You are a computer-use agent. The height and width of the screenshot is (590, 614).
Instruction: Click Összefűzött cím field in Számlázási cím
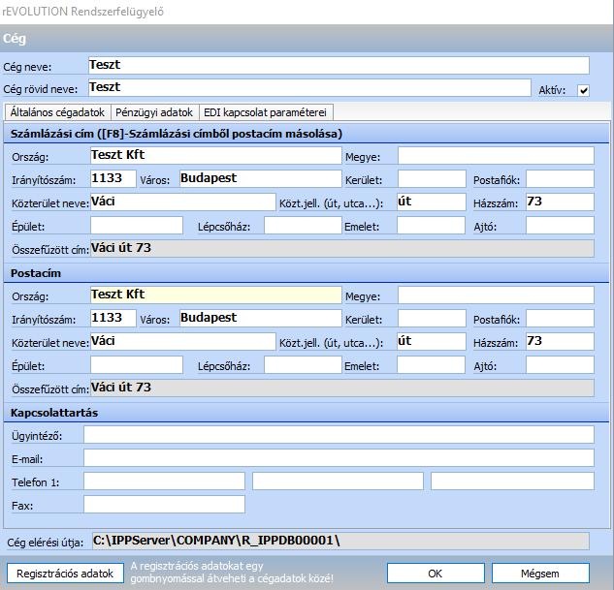(x=342, y=248)
